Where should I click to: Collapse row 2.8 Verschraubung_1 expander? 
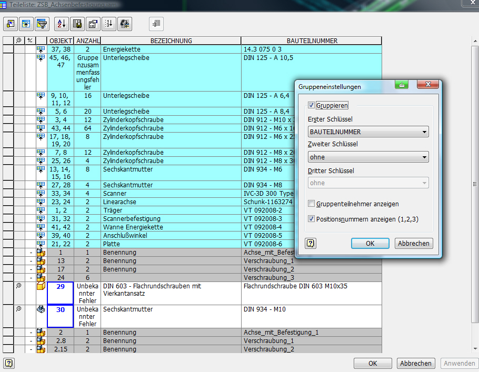click(31, 341)
